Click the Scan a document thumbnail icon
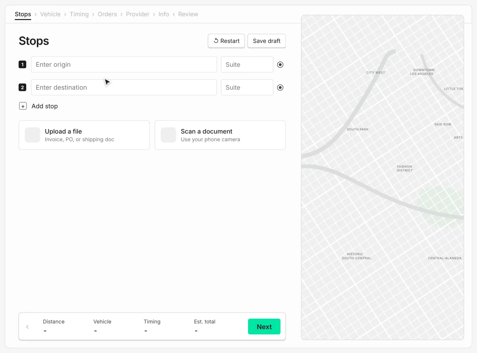This screenshot has height=353, width=477. (168, 135)
